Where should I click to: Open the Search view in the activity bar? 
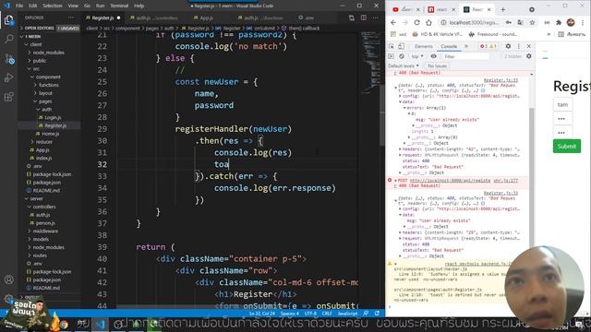(x=8, y=39)
